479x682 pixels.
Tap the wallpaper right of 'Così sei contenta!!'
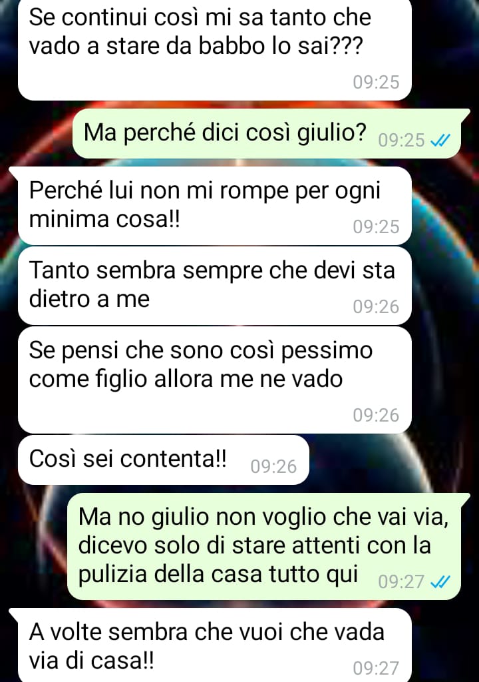[391, 461]
